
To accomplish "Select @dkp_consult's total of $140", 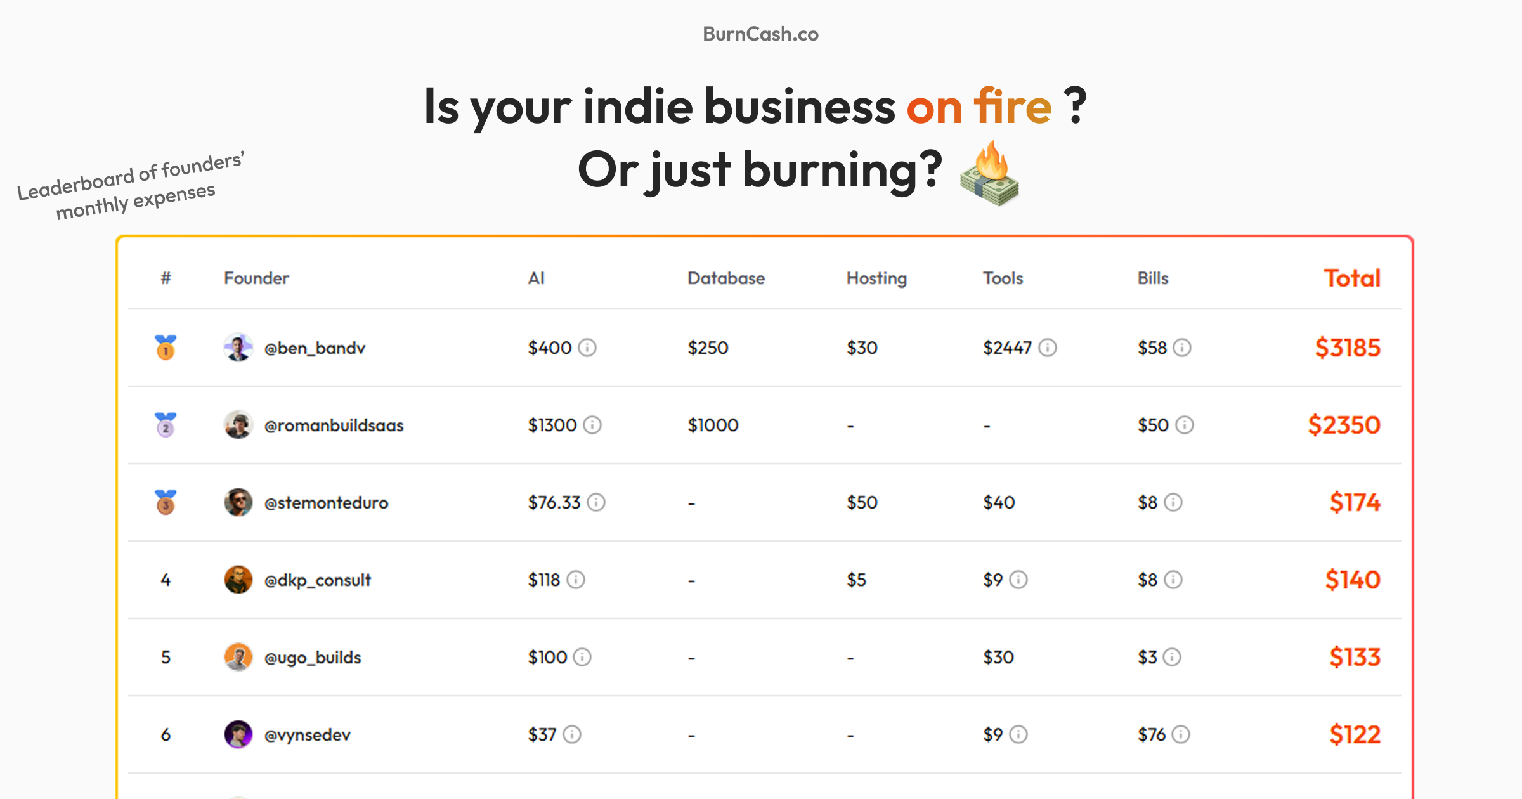I will tap(1353, 580).
